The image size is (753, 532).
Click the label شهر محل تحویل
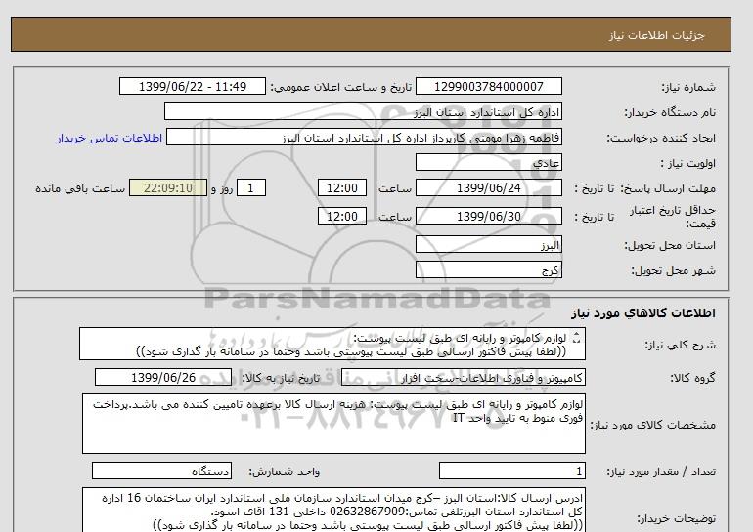(x=673, y=270)
